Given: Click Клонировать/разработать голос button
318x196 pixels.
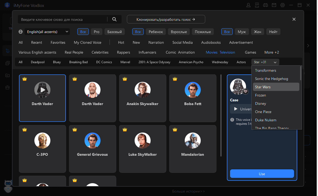Looking at the screenshot, I should (x=166, y=19).
